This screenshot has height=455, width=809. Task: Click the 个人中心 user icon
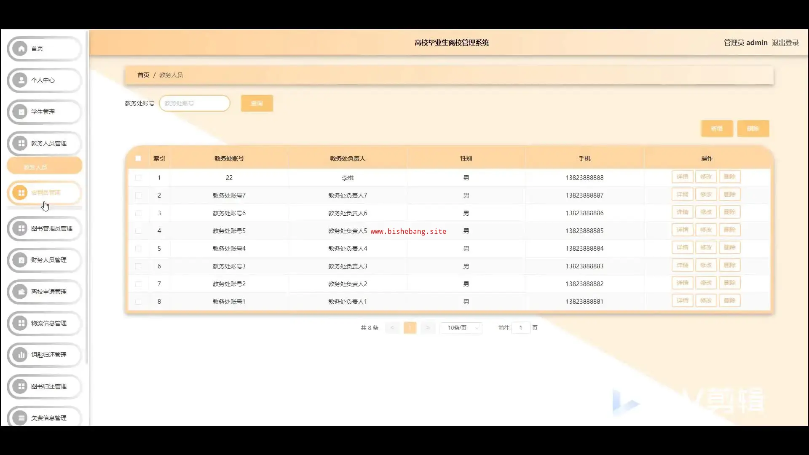(20, 80)
